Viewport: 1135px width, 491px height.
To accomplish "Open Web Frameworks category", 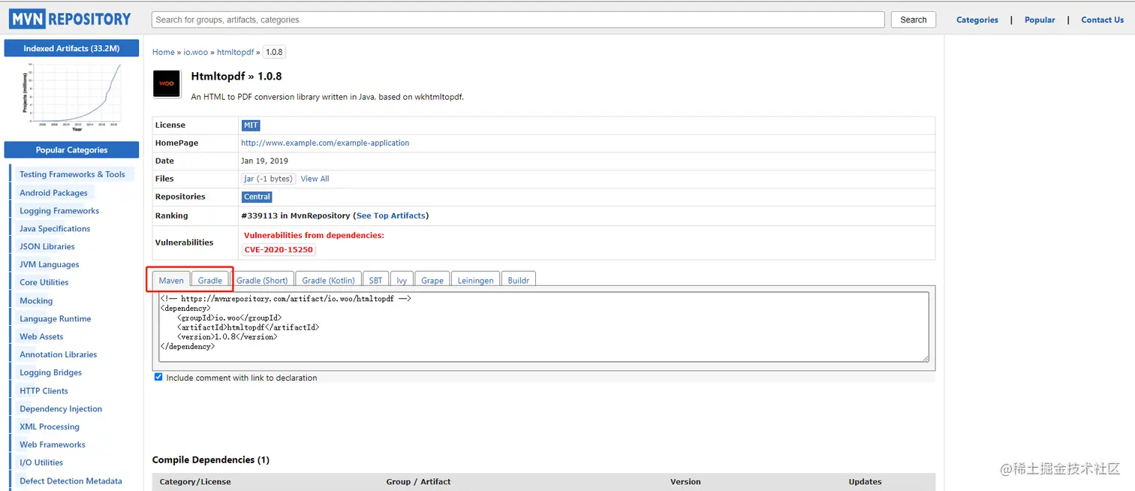I will click(x=53, y=444).
